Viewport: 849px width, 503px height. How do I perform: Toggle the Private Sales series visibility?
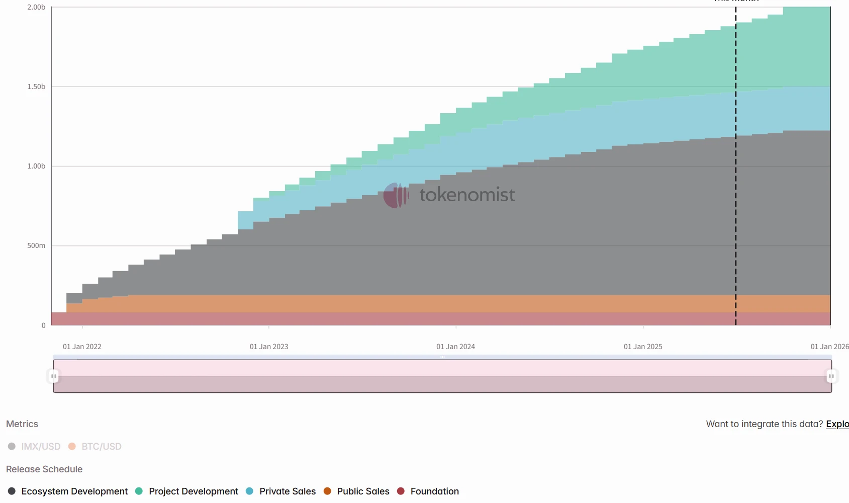coord(287,491)
